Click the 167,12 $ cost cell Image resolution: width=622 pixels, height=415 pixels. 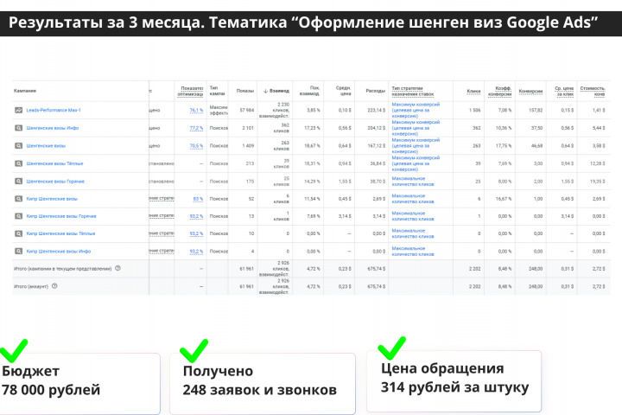tap(377, 146)
